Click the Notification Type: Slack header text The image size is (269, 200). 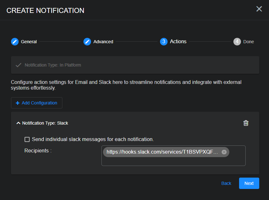[x=45, y=123]
